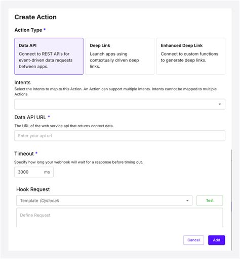
Task: Click the "Intents" section label
Action: [x=22, y=82]
